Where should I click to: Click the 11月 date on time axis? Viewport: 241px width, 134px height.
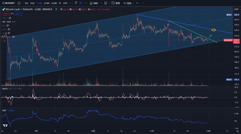pyautogui.click(x=152, y=131)
